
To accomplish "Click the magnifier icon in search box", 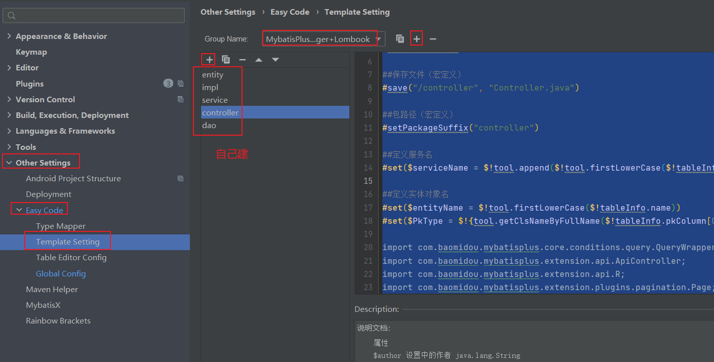I will tap(12, 16).
